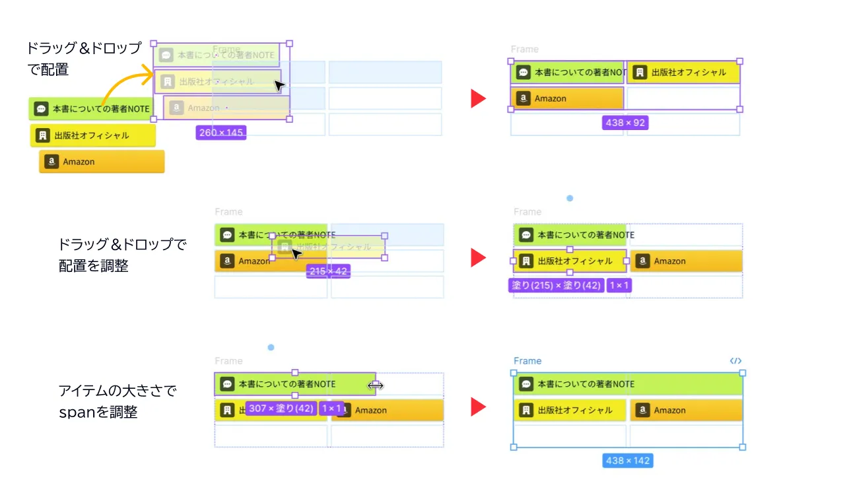The width and height of the screenshot is (845, 499).
Task: Click the アイテムの大きさでspanを調整 caption
Action: (118, 401)
